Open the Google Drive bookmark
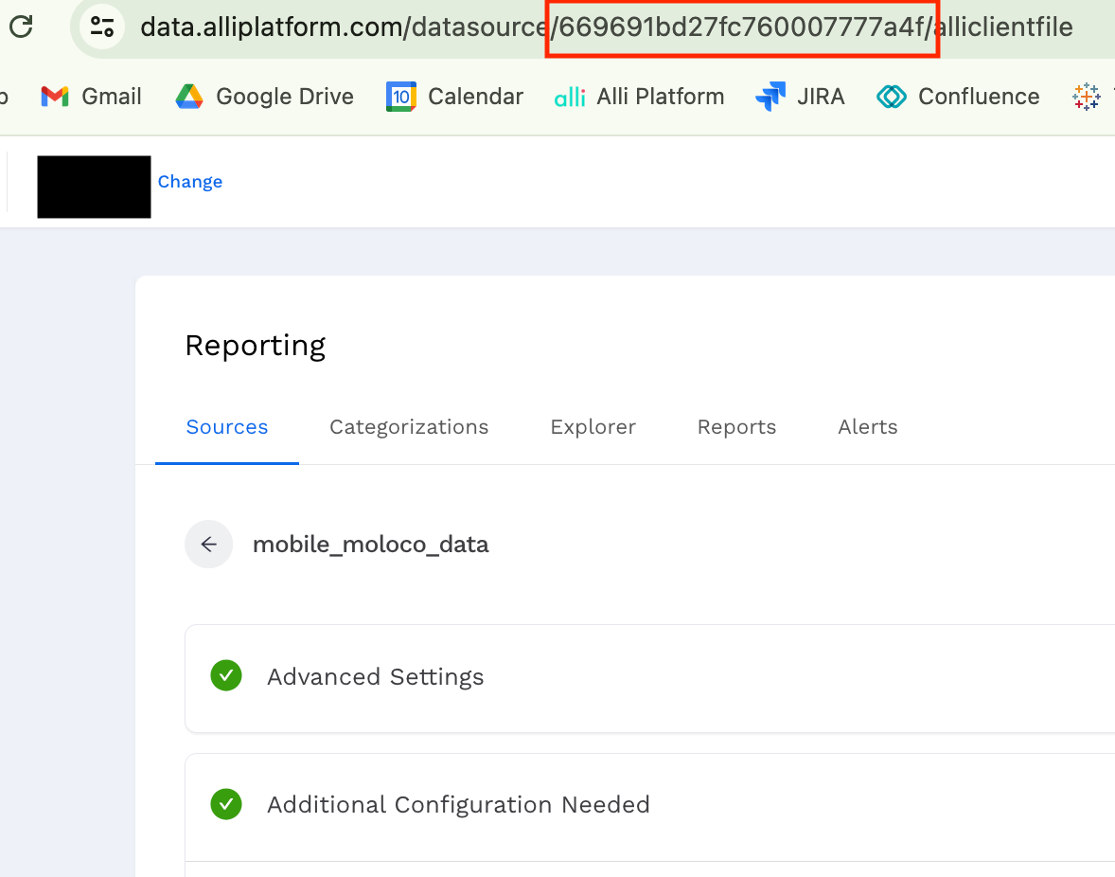 (265, 97)
